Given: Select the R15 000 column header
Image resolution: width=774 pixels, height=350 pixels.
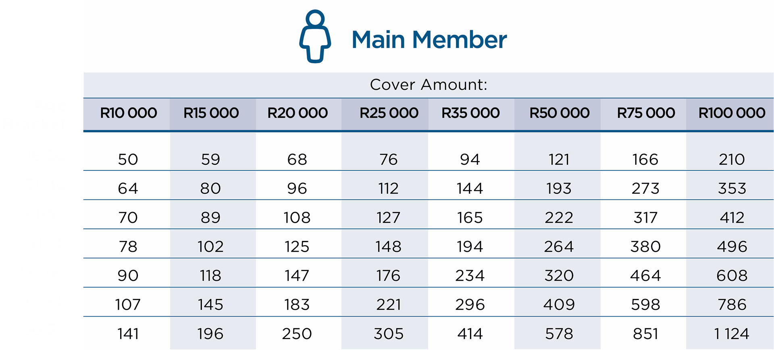Looking at the screenshot, I should [x=211, y=113].
